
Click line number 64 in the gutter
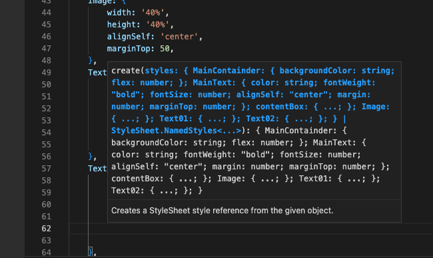coord(47,253)
